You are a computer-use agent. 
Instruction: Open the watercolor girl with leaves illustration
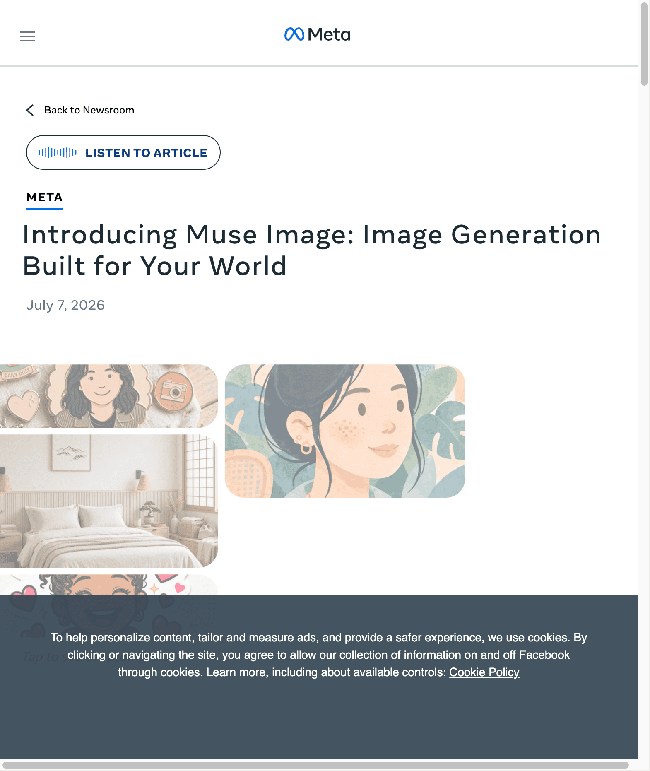(x=345, y=431)
